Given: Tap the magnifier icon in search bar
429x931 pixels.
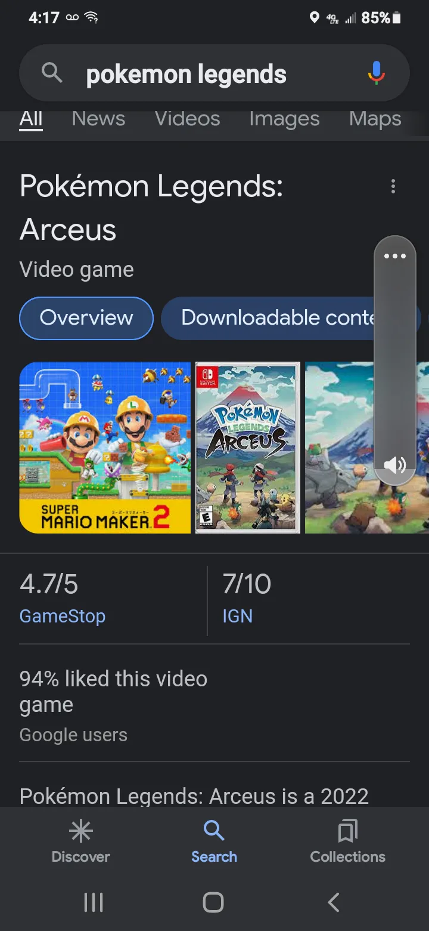Looking at the screenshot, I should coord(52,73).
